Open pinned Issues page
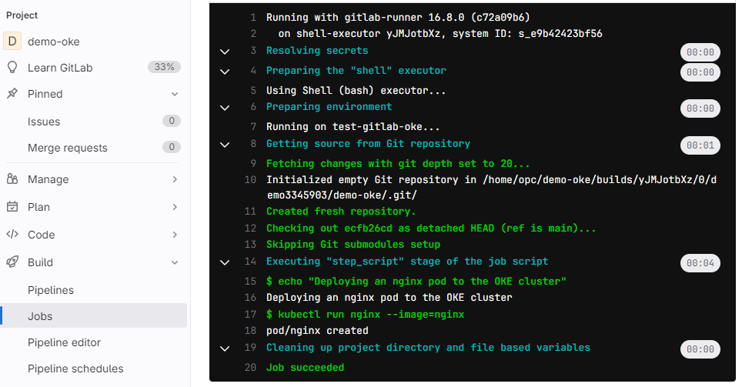Viewport: 742px width, 387px height. click(x=44, y=122)
